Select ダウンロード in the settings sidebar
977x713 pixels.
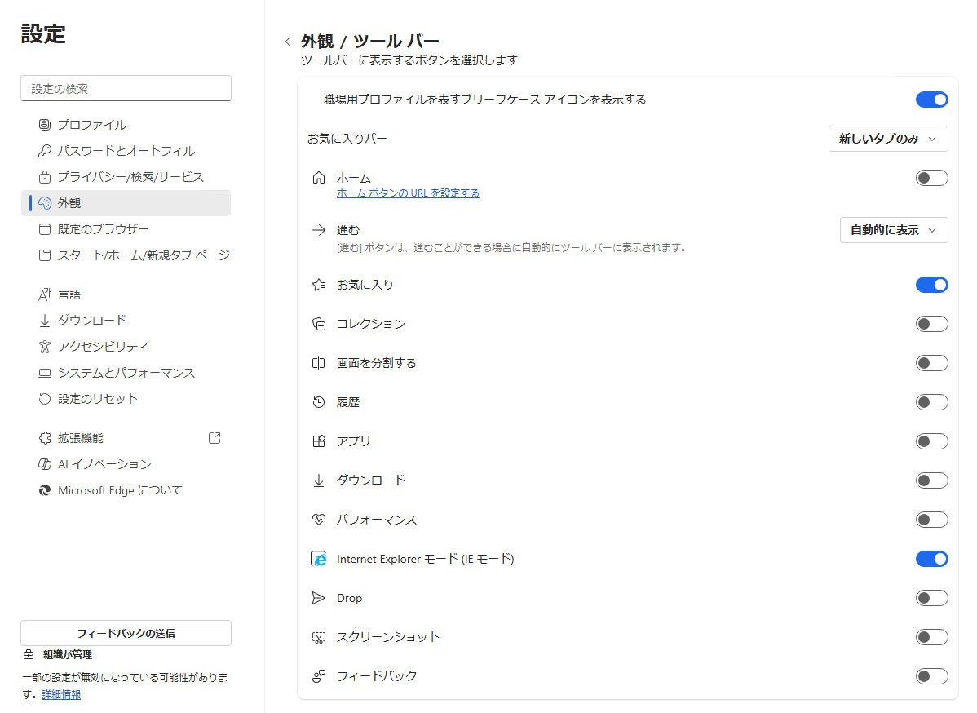pyautogui.click(x=91, y=321)
